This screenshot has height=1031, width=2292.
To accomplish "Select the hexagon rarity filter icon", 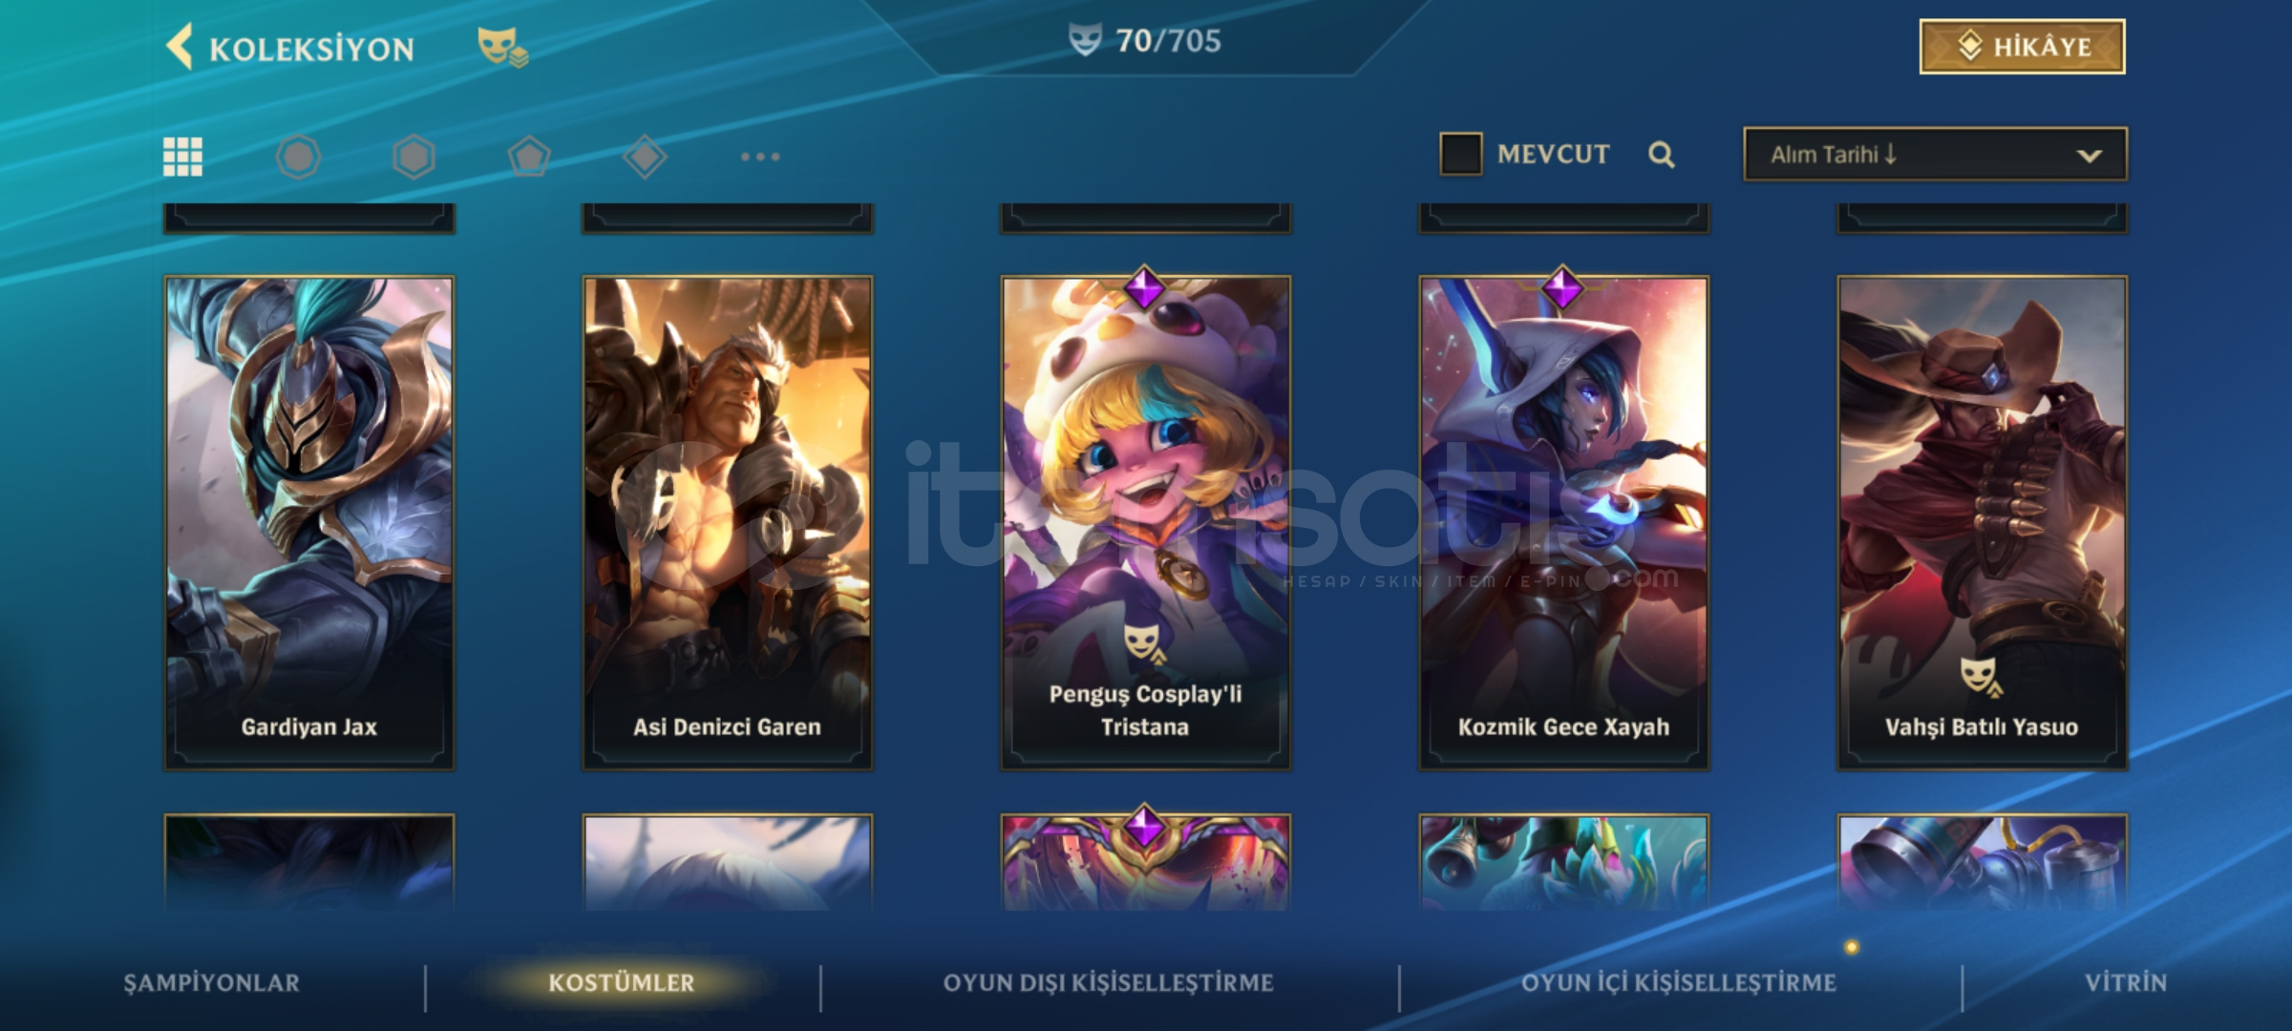I will coord(414,157).
